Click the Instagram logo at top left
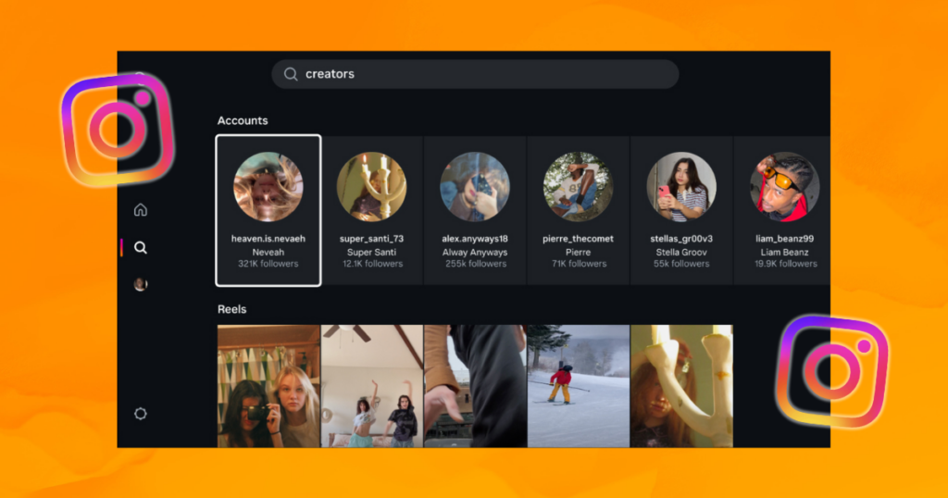The image size is (948, 498). (x=118, y=129)
